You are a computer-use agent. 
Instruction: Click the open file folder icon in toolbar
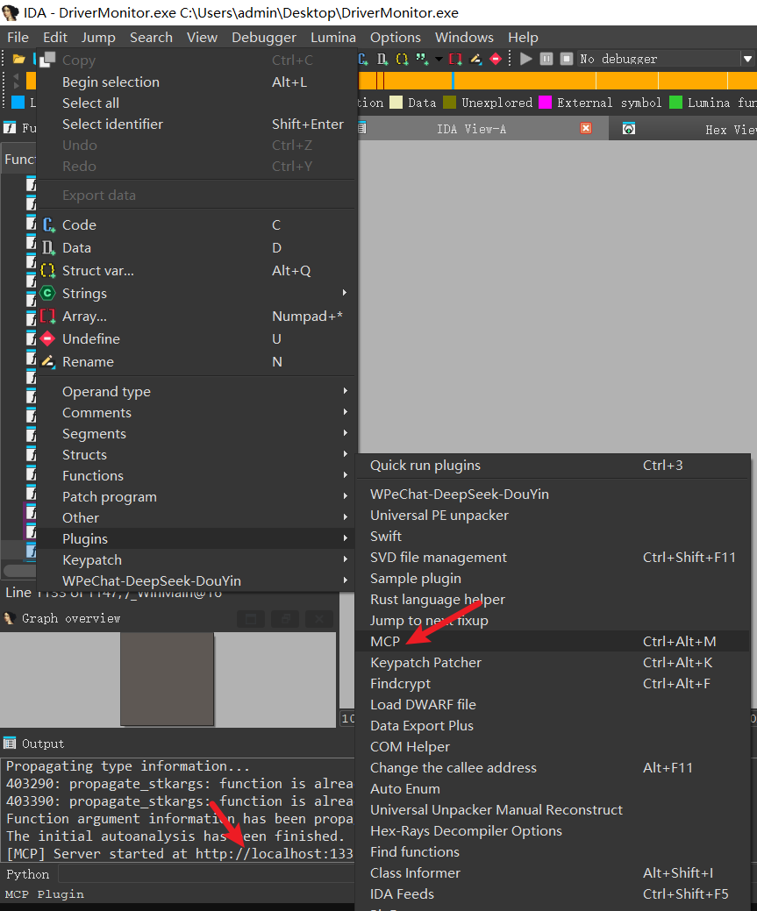tap(18, 59)
